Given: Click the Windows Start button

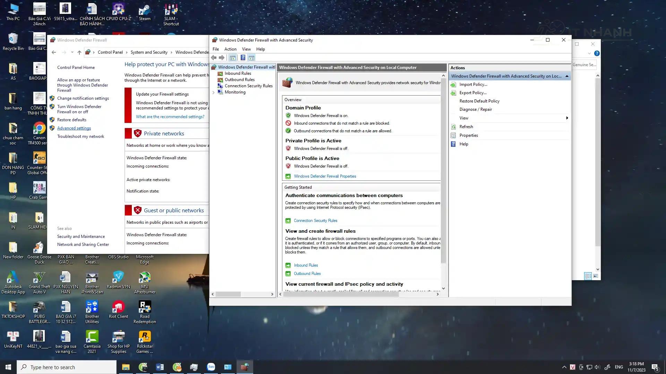Looking at the screenshot, I should point(8,367).
